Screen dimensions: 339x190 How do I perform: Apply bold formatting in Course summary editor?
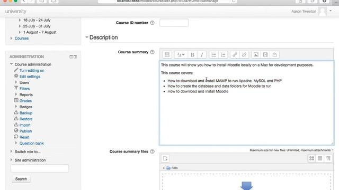(x=192, y=55)
